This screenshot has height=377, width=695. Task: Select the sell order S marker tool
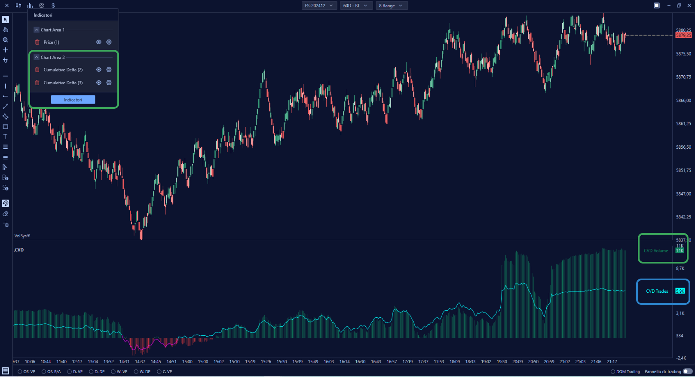(5, 188)
